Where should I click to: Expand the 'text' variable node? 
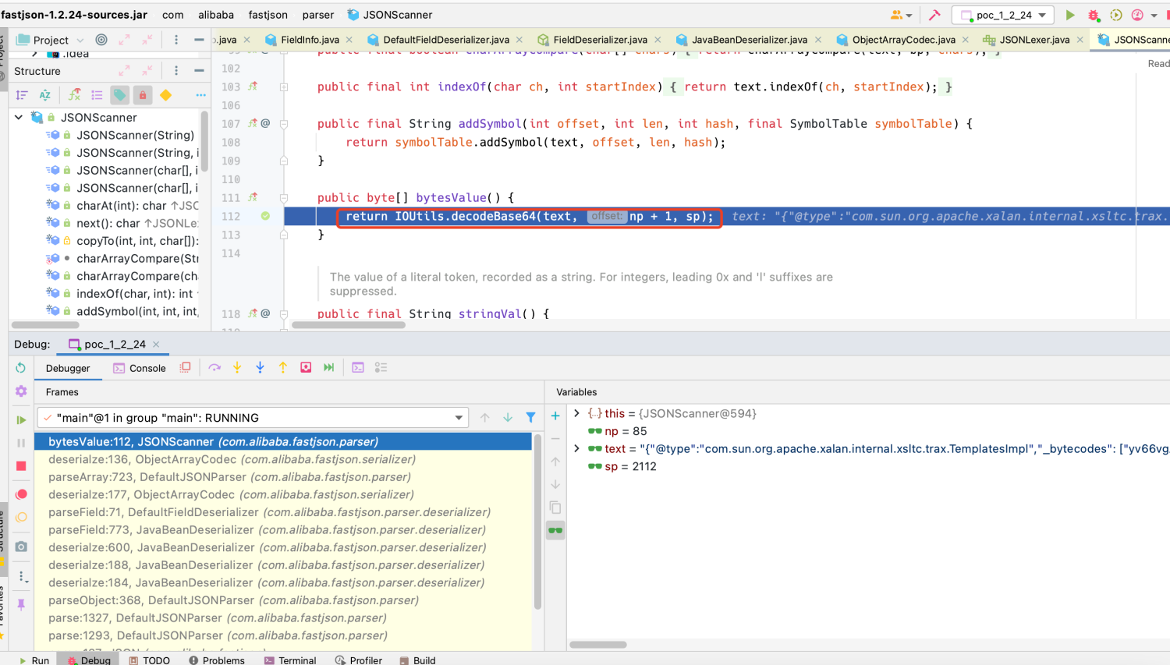[576, 448]
